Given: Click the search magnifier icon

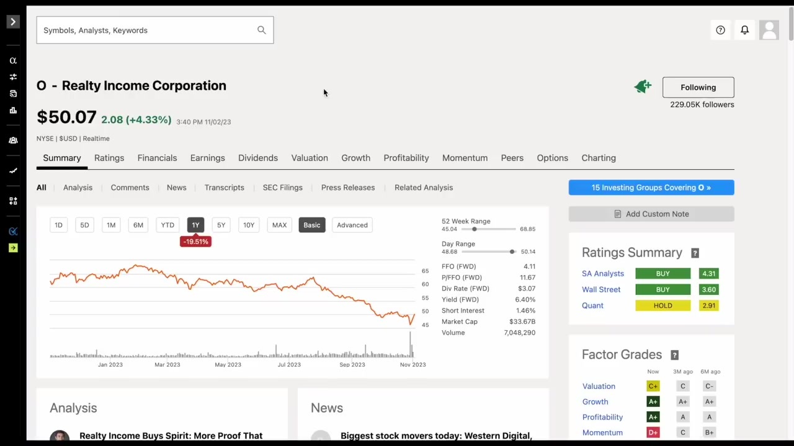Looking at the screenshot, I should tap(261, 30).
